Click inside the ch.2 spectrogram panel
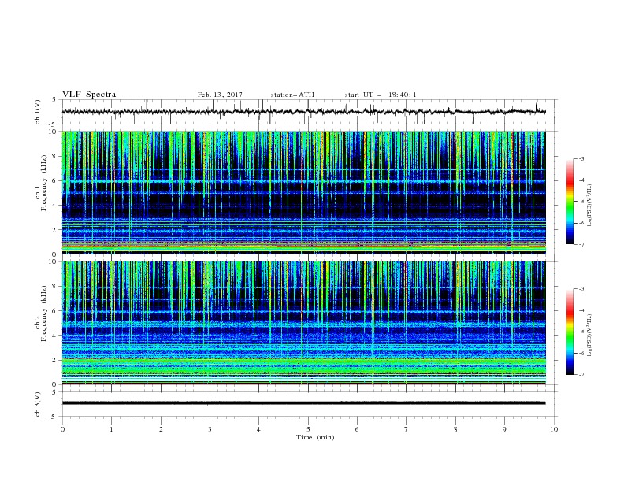Viewport: 624px width, 482px height. click(303, 323)
